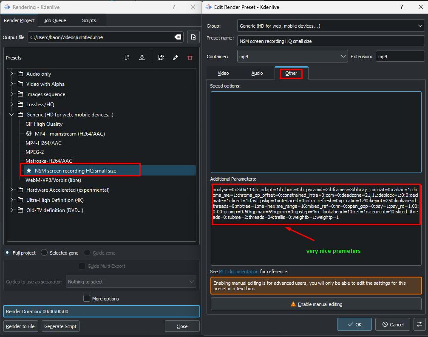Click the Generic group folder icon

pos(20,115)
